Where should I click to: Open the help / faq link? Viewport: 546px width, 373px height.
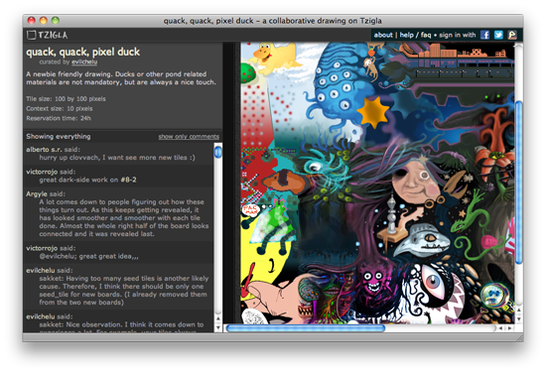pos(415,35)
